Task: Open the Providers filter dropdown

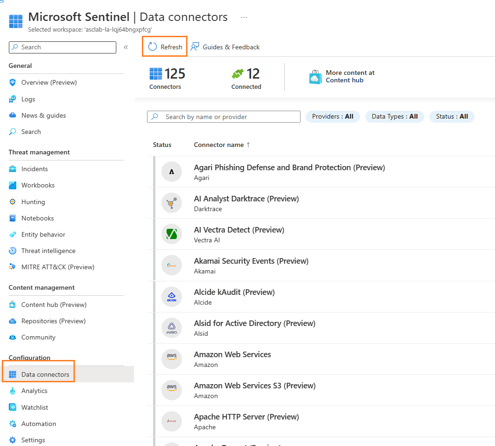Action: [333, 117]
